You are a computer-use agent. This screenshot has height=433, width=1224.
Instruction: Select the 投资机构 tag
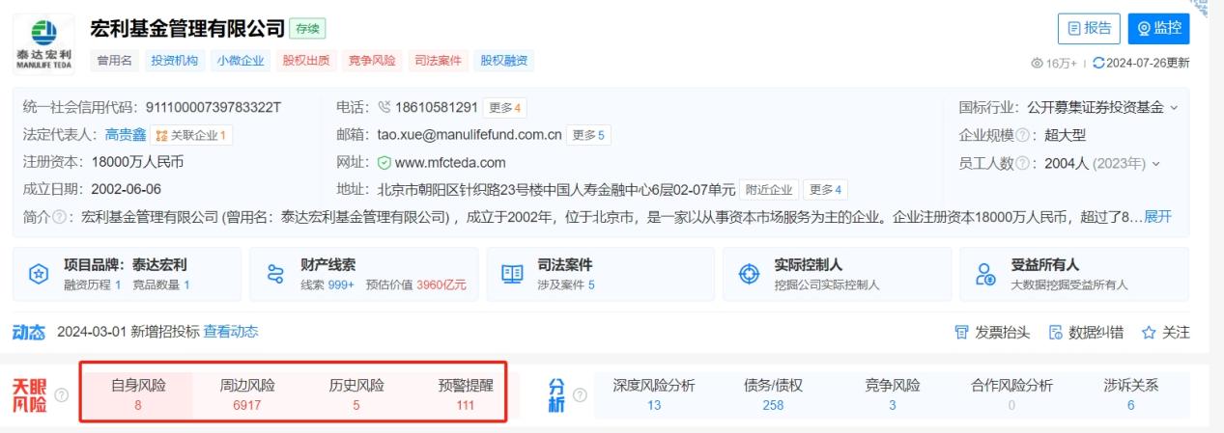point(175,60)
